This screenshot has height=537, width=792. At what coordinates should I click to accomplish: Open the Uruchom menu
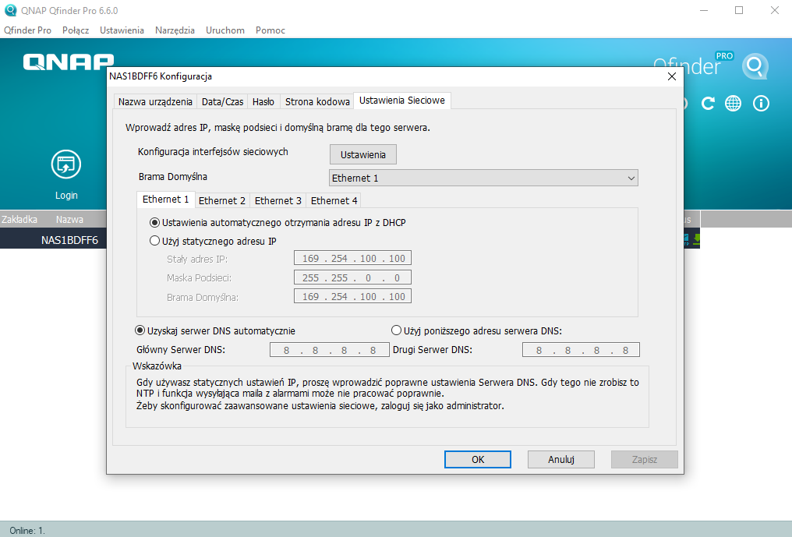pyautogui.click(x=225, y=30)
